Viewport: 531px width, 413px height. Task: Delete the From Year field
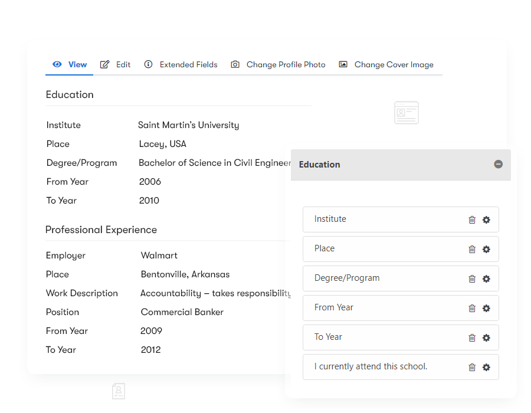click(x=472, y=309)
